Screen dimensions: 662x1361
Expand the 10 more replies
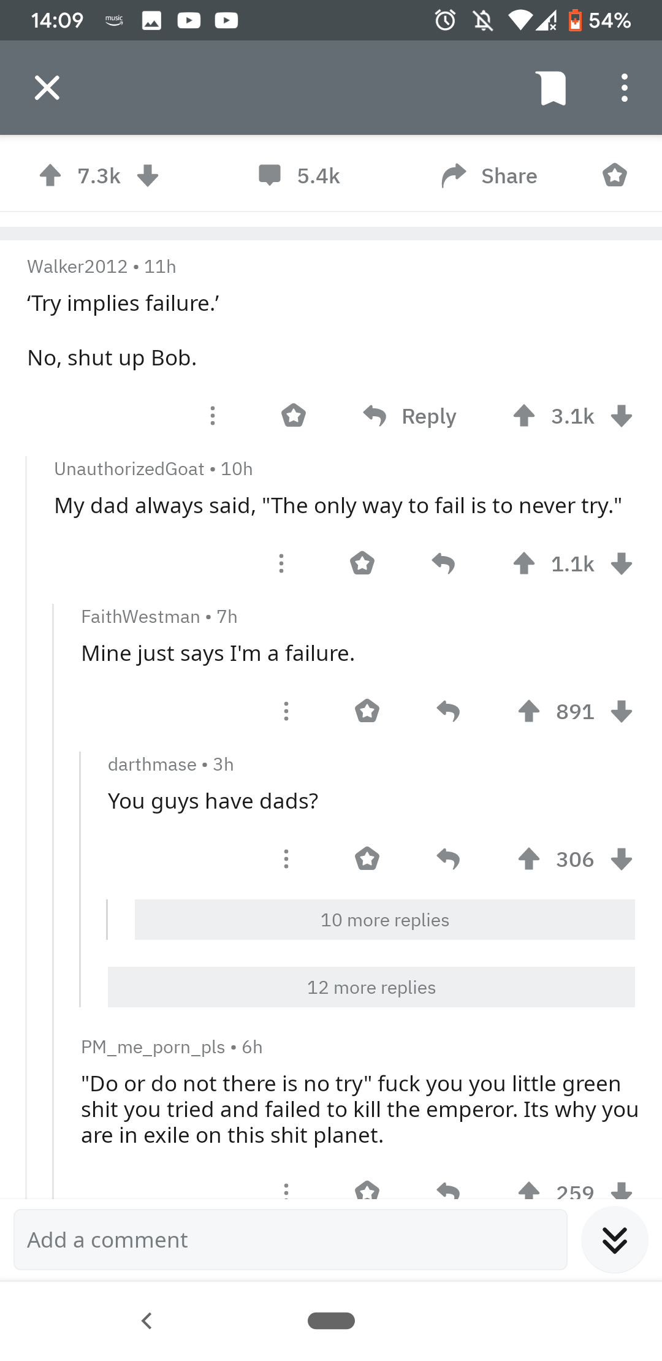(384, 920)
